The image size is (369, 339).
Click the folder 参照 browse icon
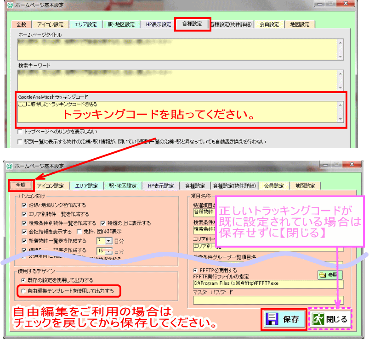[x=323, y=275]
